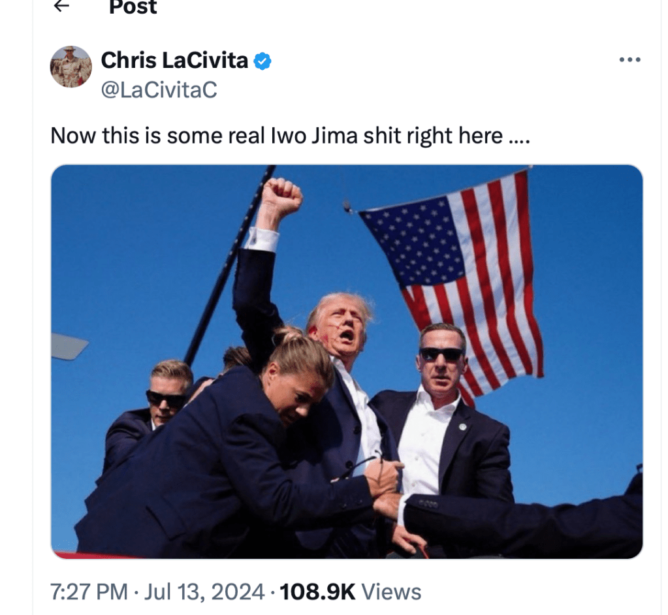Screen dimensions: 668x615
Task: Visit the @LaCivitaC handle link
Action: tap(159, 90)
